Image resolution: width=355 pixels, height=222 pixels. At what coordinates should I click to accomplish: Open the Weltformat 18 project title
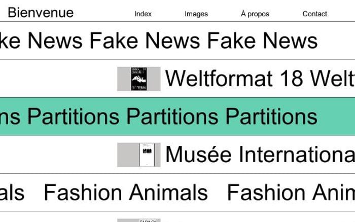pos(260,78)
